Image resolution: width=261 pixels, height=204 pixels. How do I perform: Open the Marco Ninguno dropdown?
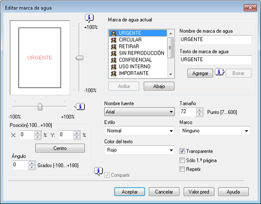click(215, 131)
